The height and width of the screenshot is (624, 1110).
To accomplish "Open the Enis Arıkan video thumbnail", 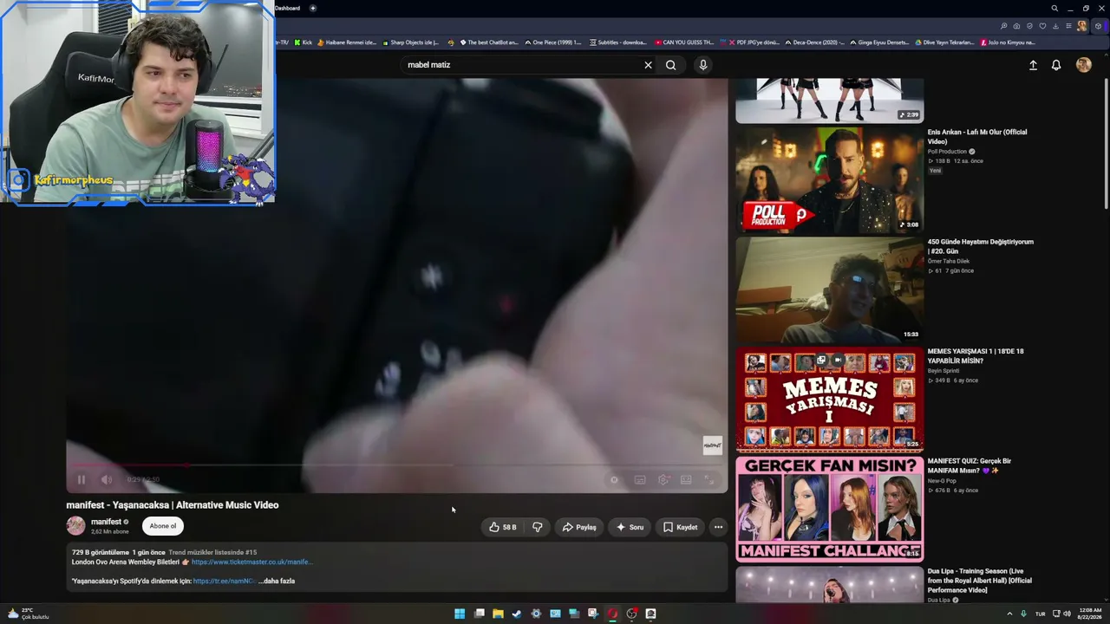I will pos(830,180).
